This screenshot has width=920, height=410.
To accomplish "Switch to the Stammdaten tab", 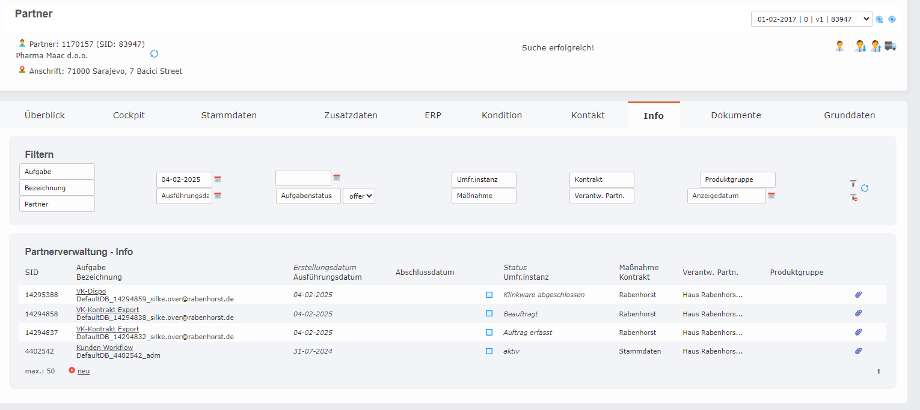I will click(x=228, y=115).
